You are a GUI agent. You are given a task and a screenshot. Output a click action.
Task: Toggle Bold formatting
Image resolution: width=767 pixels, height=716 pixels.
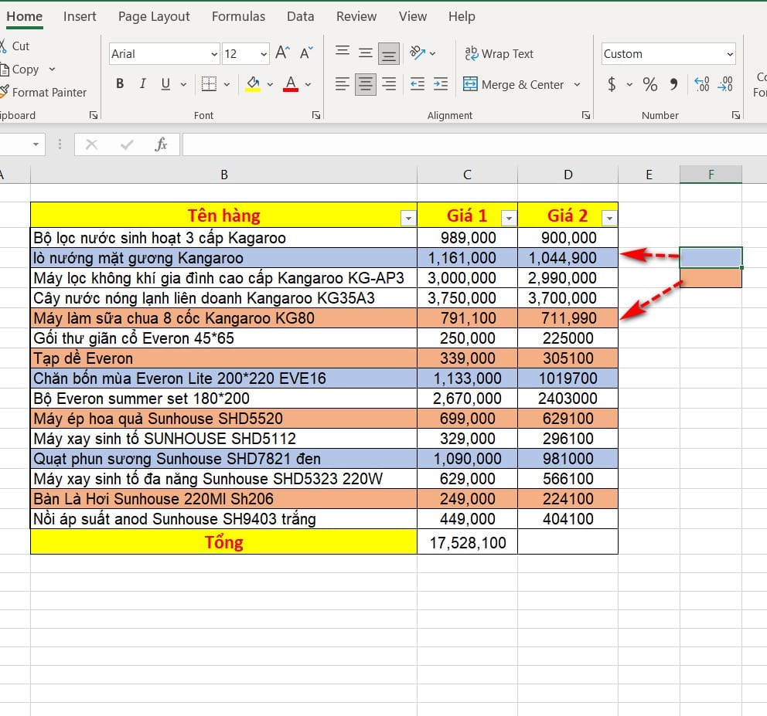pyautogui.click(x=120, y=84)
